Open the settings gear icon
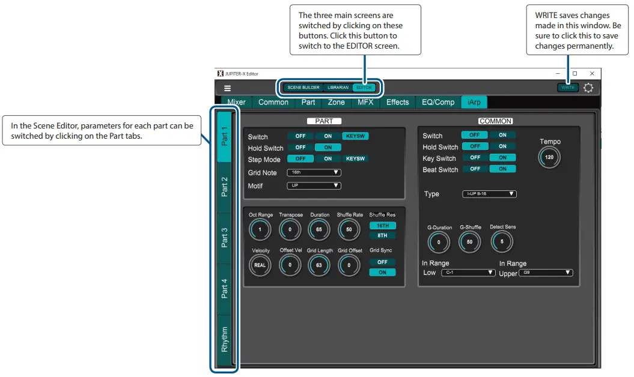 click(588, 88)
